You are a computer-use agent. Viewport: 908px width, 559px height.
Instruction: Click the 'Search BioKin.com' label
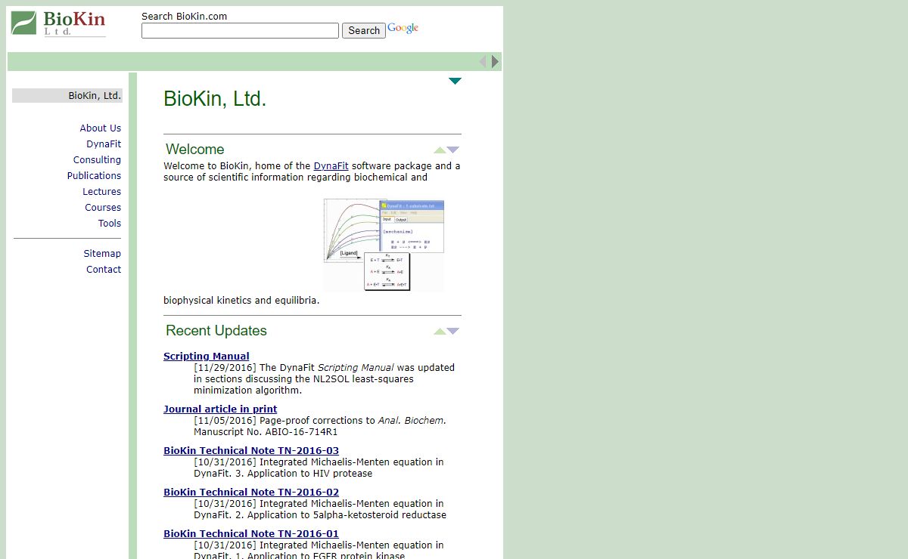[184, 17]
